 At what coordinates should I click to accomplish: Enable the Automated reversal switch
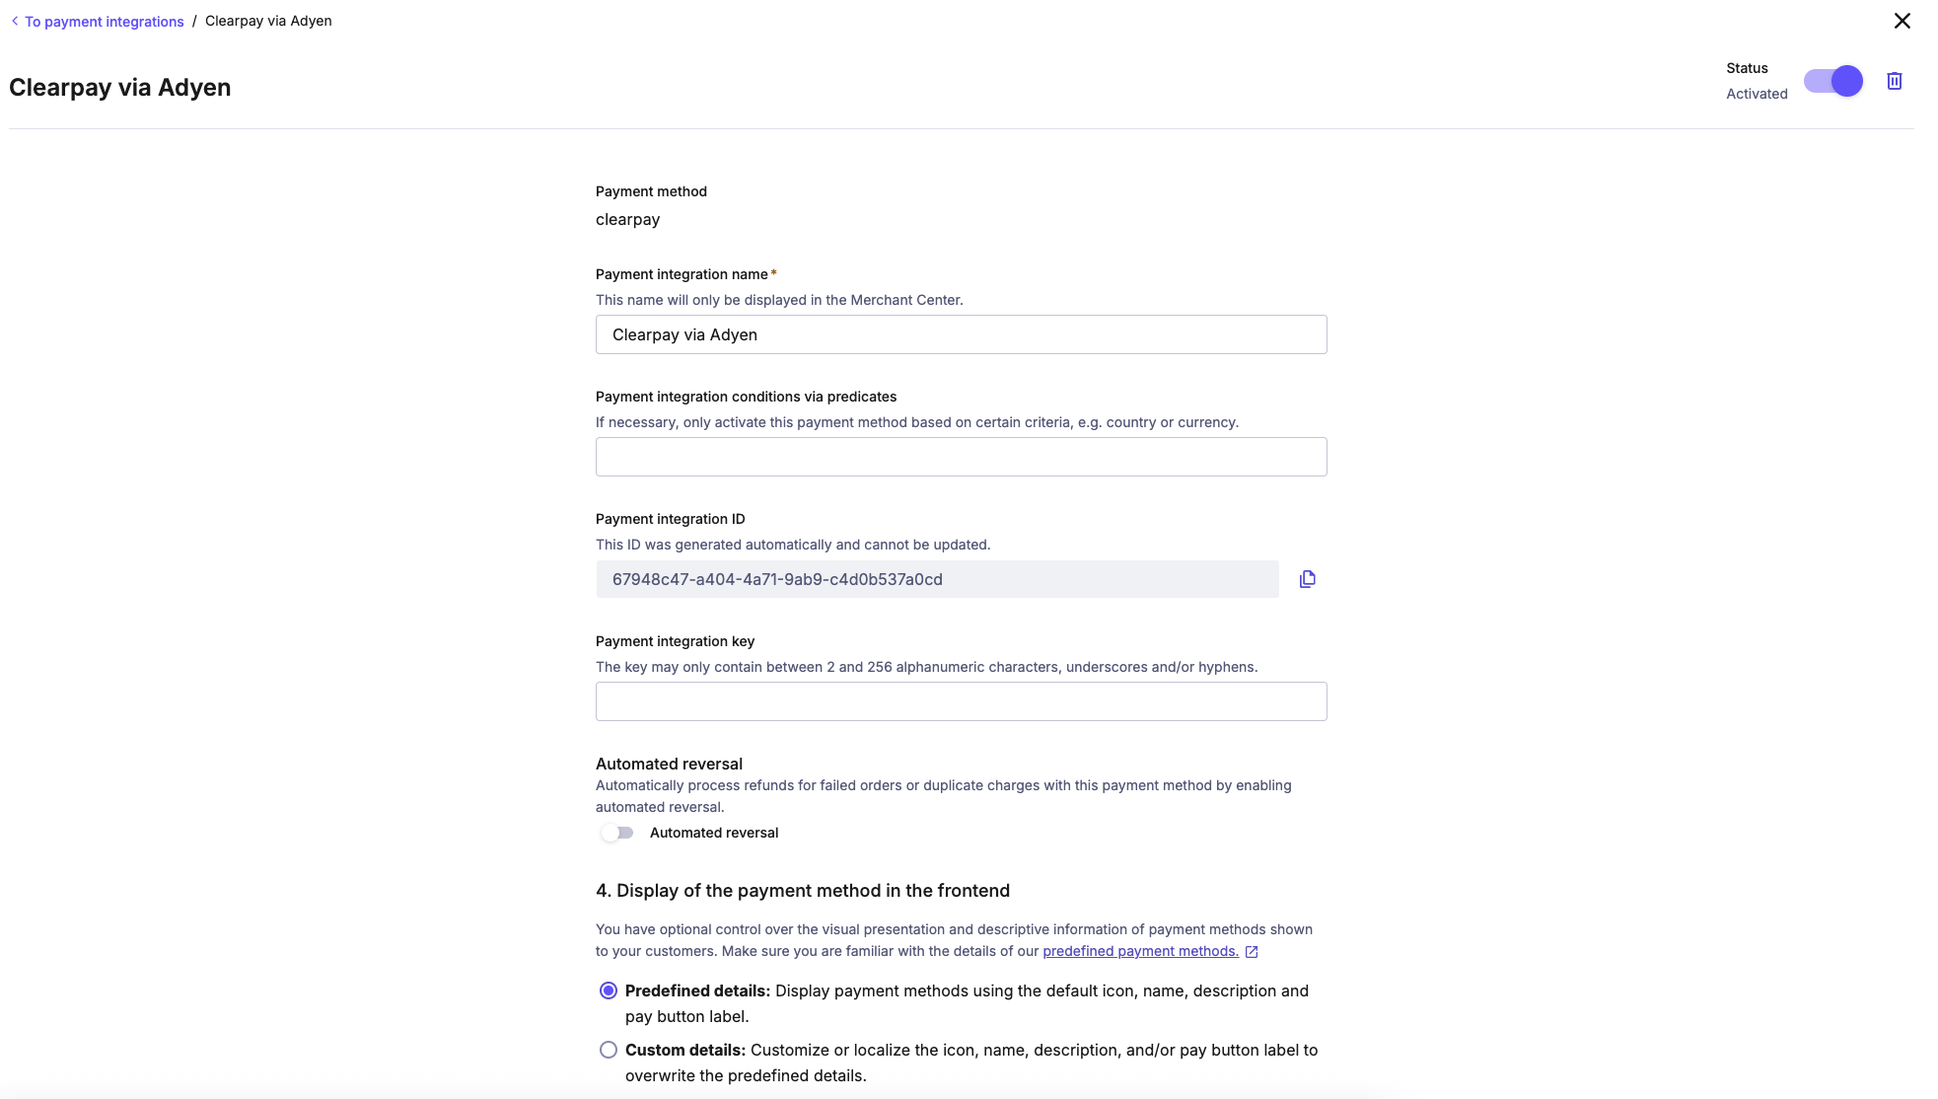pyautogui.click(x=617, y=833)
